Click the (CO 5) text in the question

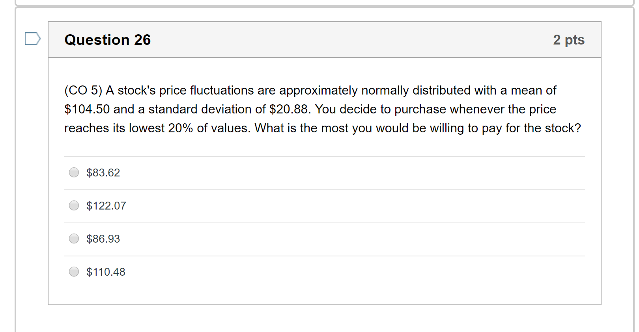click(x=83, y=90)
